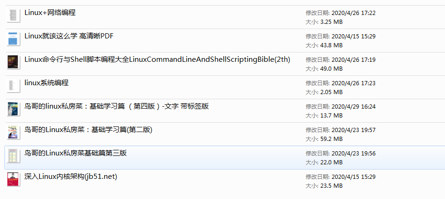Click the Linux命令行与Shell脚本编程大全 book cover icon
445x199 pixels.
[x=13, y=62]
